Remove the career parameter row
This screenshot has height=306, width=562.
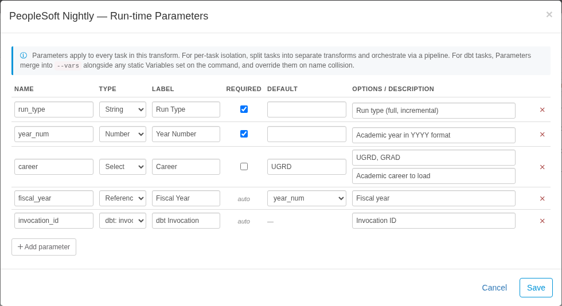543,167
